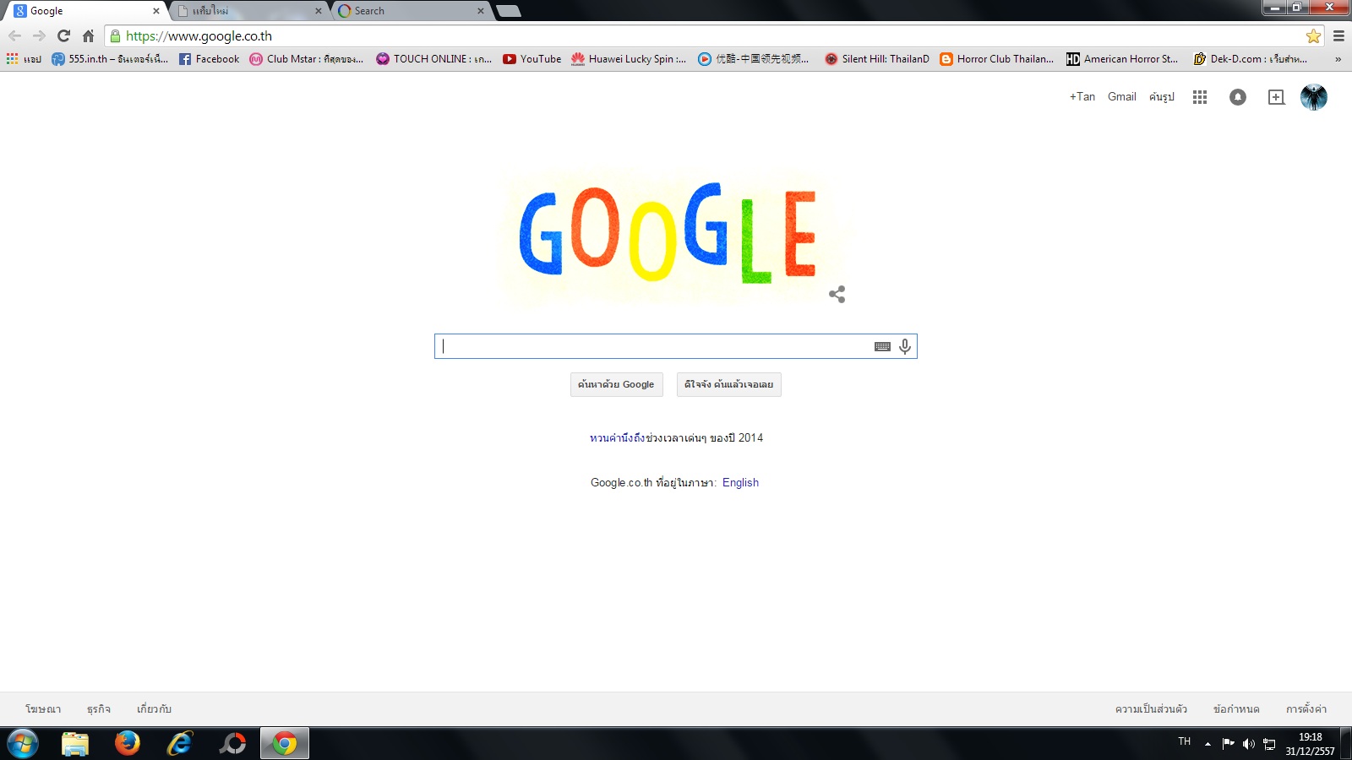Close the Google tab
This screenshot has width=1352, height=760.
point(155,11)
